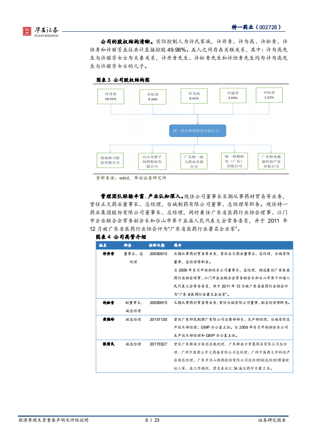Viewport: 310px width, 439px height.
Task: Click the name 许丹青 in the executives table
Action: 109,254
